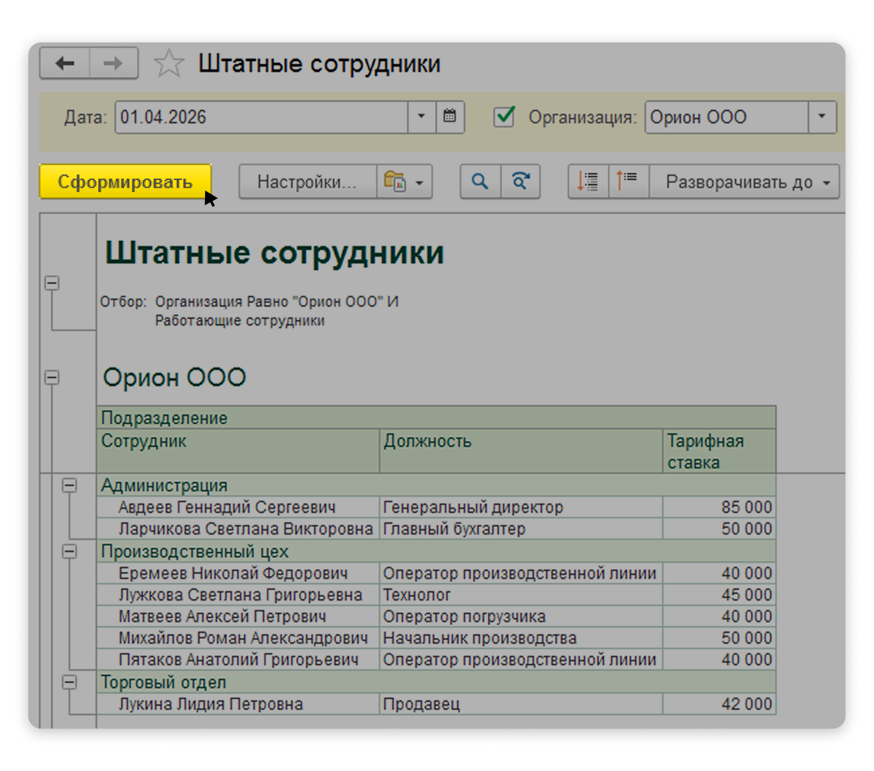Select the Главный бухгалтер cell

(x=521, y=529)
